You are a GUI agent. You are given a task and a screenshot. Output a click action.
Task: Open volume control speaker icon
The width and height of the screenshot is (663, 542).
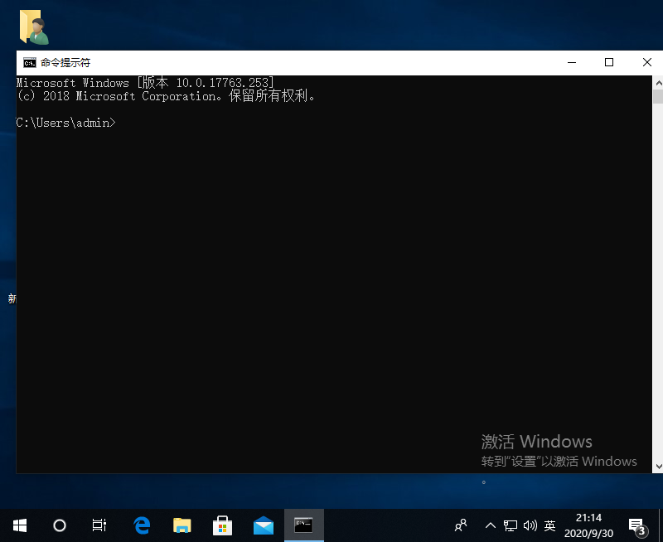click(x=530, y=525)
